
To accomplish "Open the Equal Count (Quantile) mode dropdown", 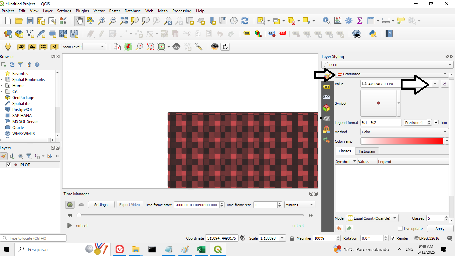I will 372,218.
